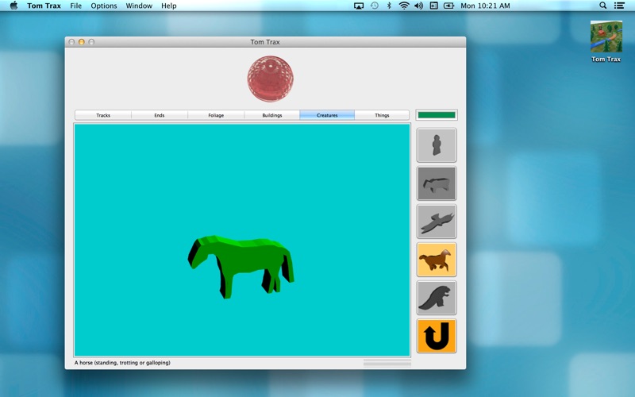Screen dimensions: 635x397
Task: Open the Options menu
Action: 104,6
